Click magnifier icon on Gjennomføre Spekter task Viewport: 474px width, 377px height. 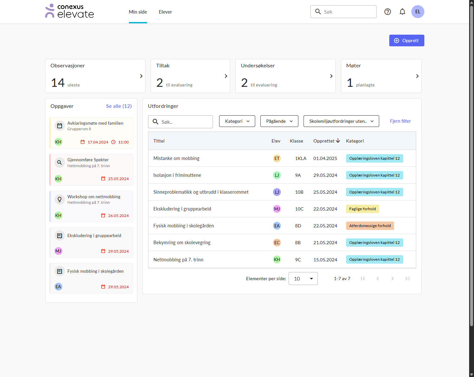pyautogui.click(x=59, y=163)
